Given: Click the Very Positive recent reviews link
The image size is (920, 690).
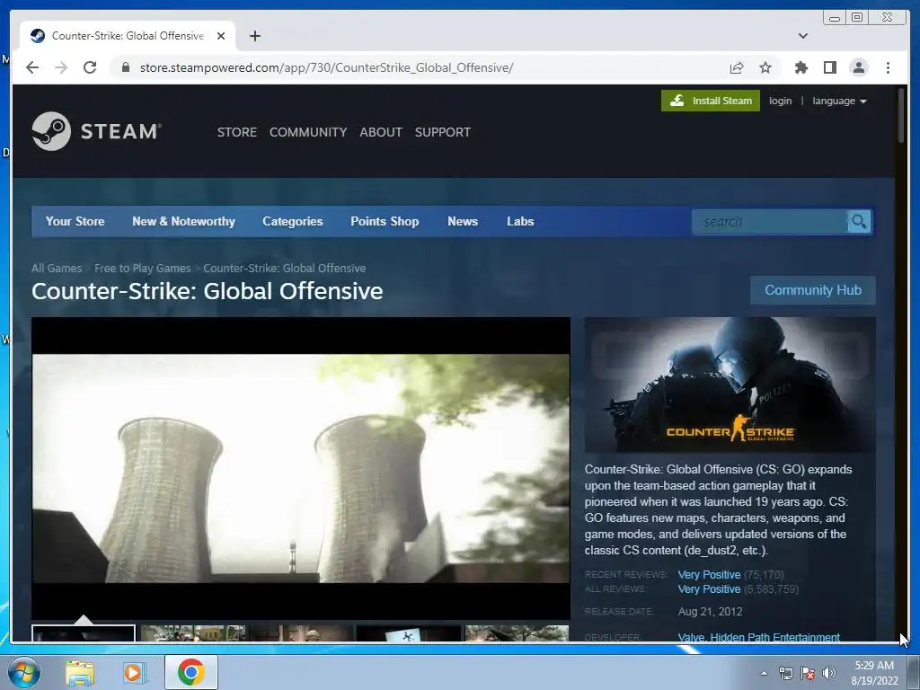Looking at the screenshot, I should (x=709, y=574).
